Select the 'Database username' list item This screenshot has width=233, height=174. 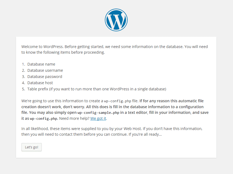45,70
